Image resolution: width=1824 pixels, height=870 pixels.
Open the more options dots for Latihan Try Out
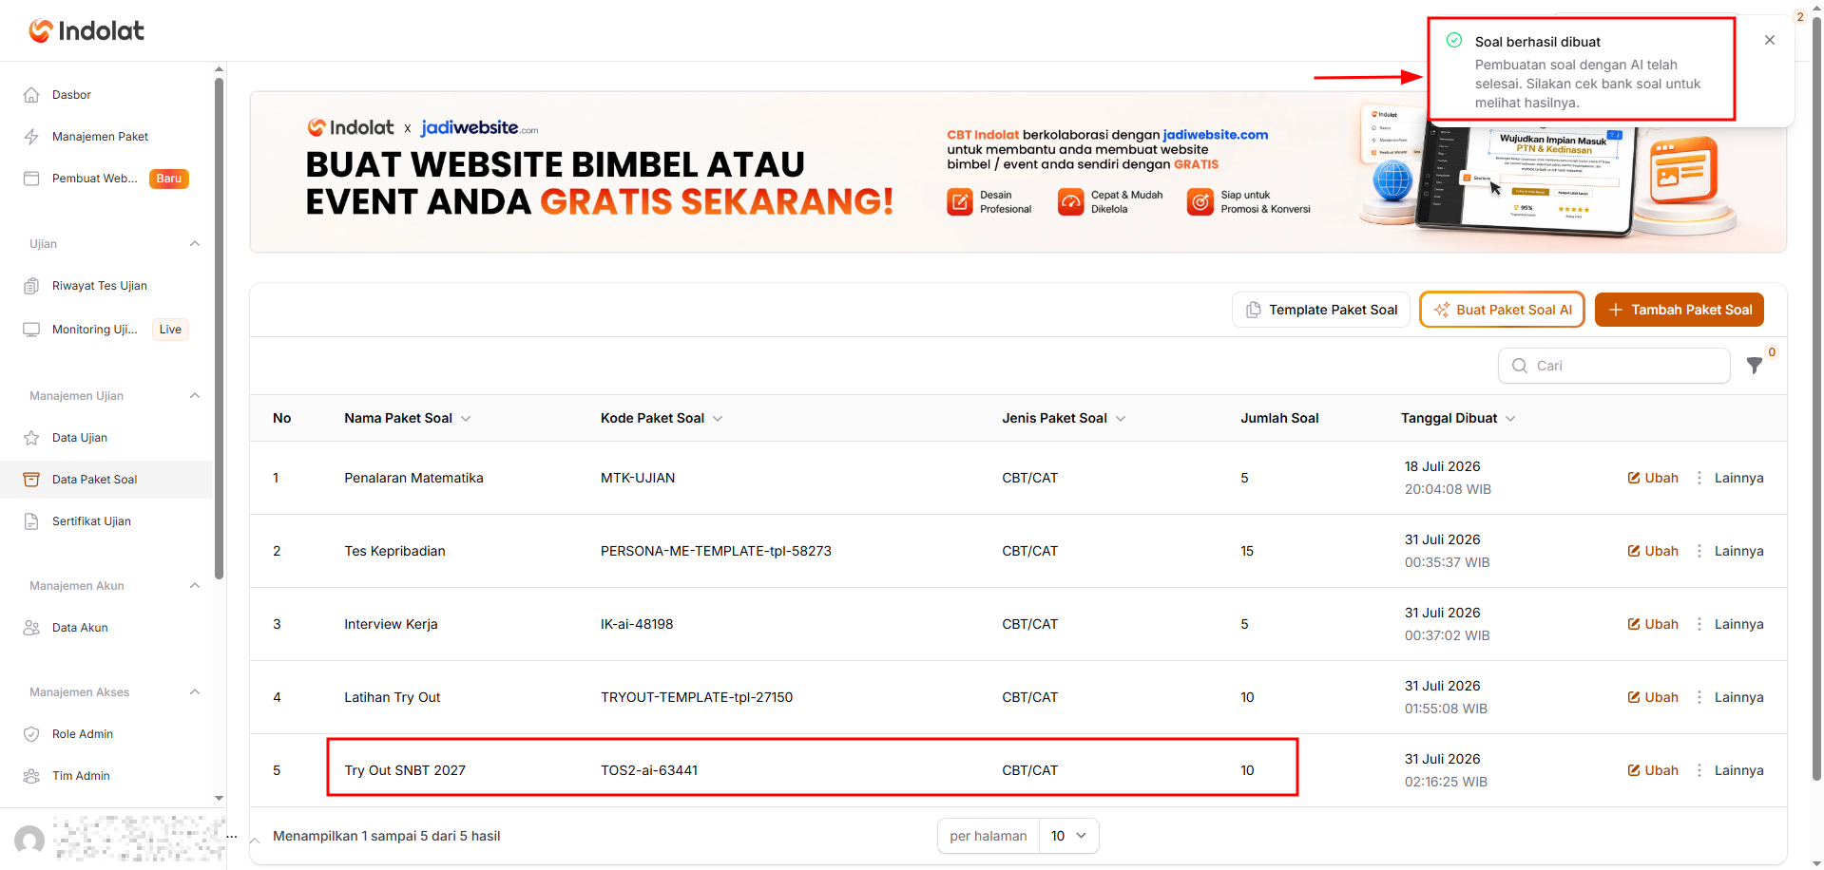point(1699,697)
